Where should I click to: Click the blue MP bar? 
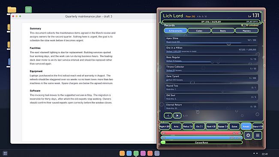click(x=201, y=138)
